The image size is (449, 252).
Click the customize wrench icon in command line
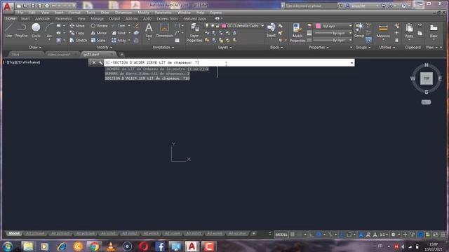[100, 62]
